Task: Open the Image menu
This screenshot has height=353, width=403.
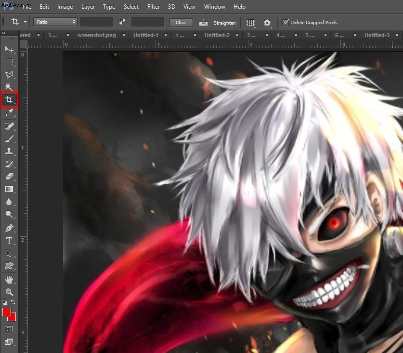Action: point(65,7)
